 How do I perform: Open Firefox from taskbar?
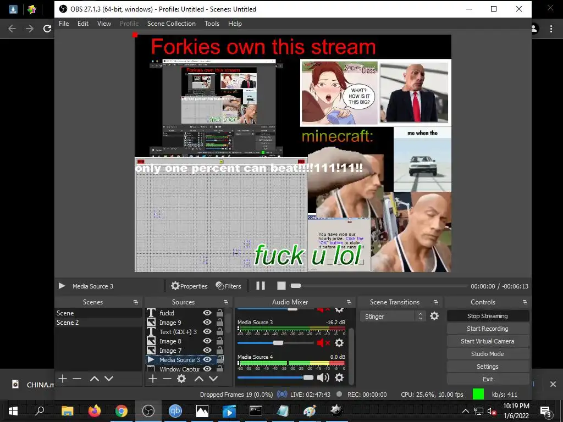pyautogui.click(x=95, y=411)
